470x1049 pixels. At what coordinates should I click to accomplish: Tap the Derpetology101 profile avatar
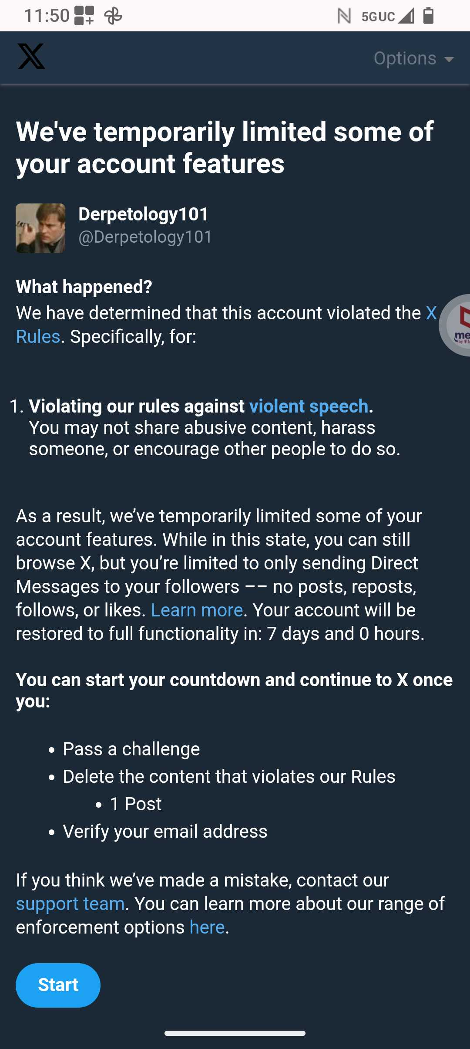(40, 228)
